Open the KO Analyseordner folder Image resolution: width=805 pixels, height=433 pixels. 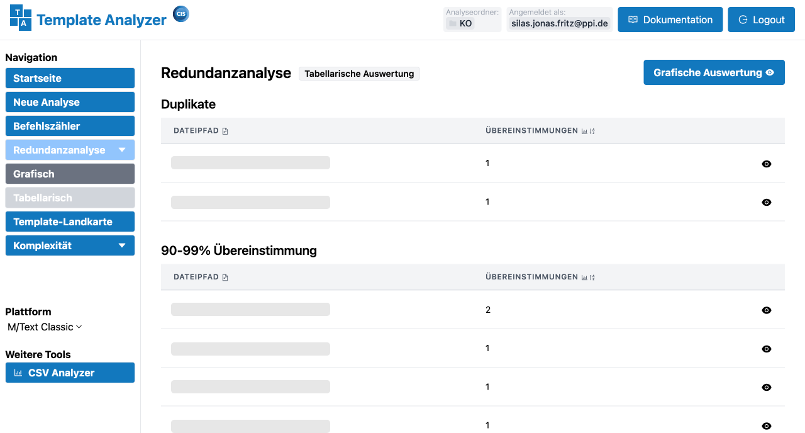460,24
